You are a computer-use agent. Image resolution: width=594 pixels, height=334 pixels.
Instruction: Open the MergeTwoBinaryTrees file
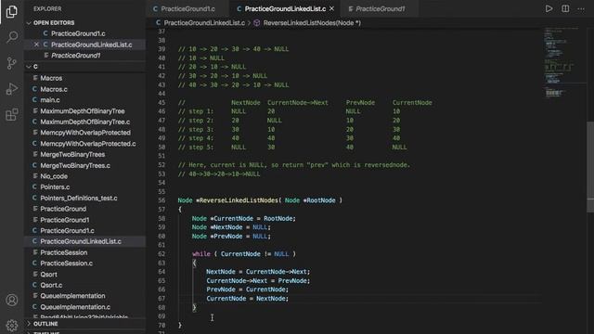[x=72, y=155]
